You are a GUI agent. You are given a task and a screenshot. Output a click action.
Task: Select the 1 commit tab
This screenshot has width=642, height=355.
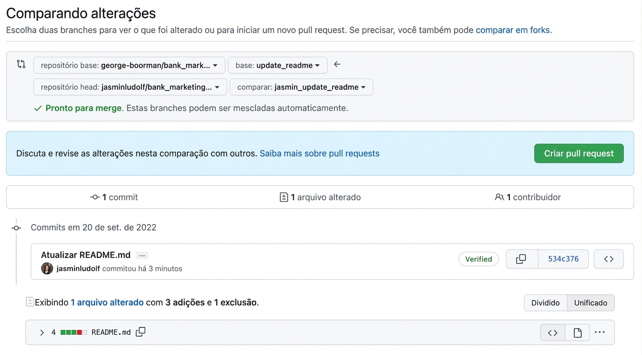[114, 197]
